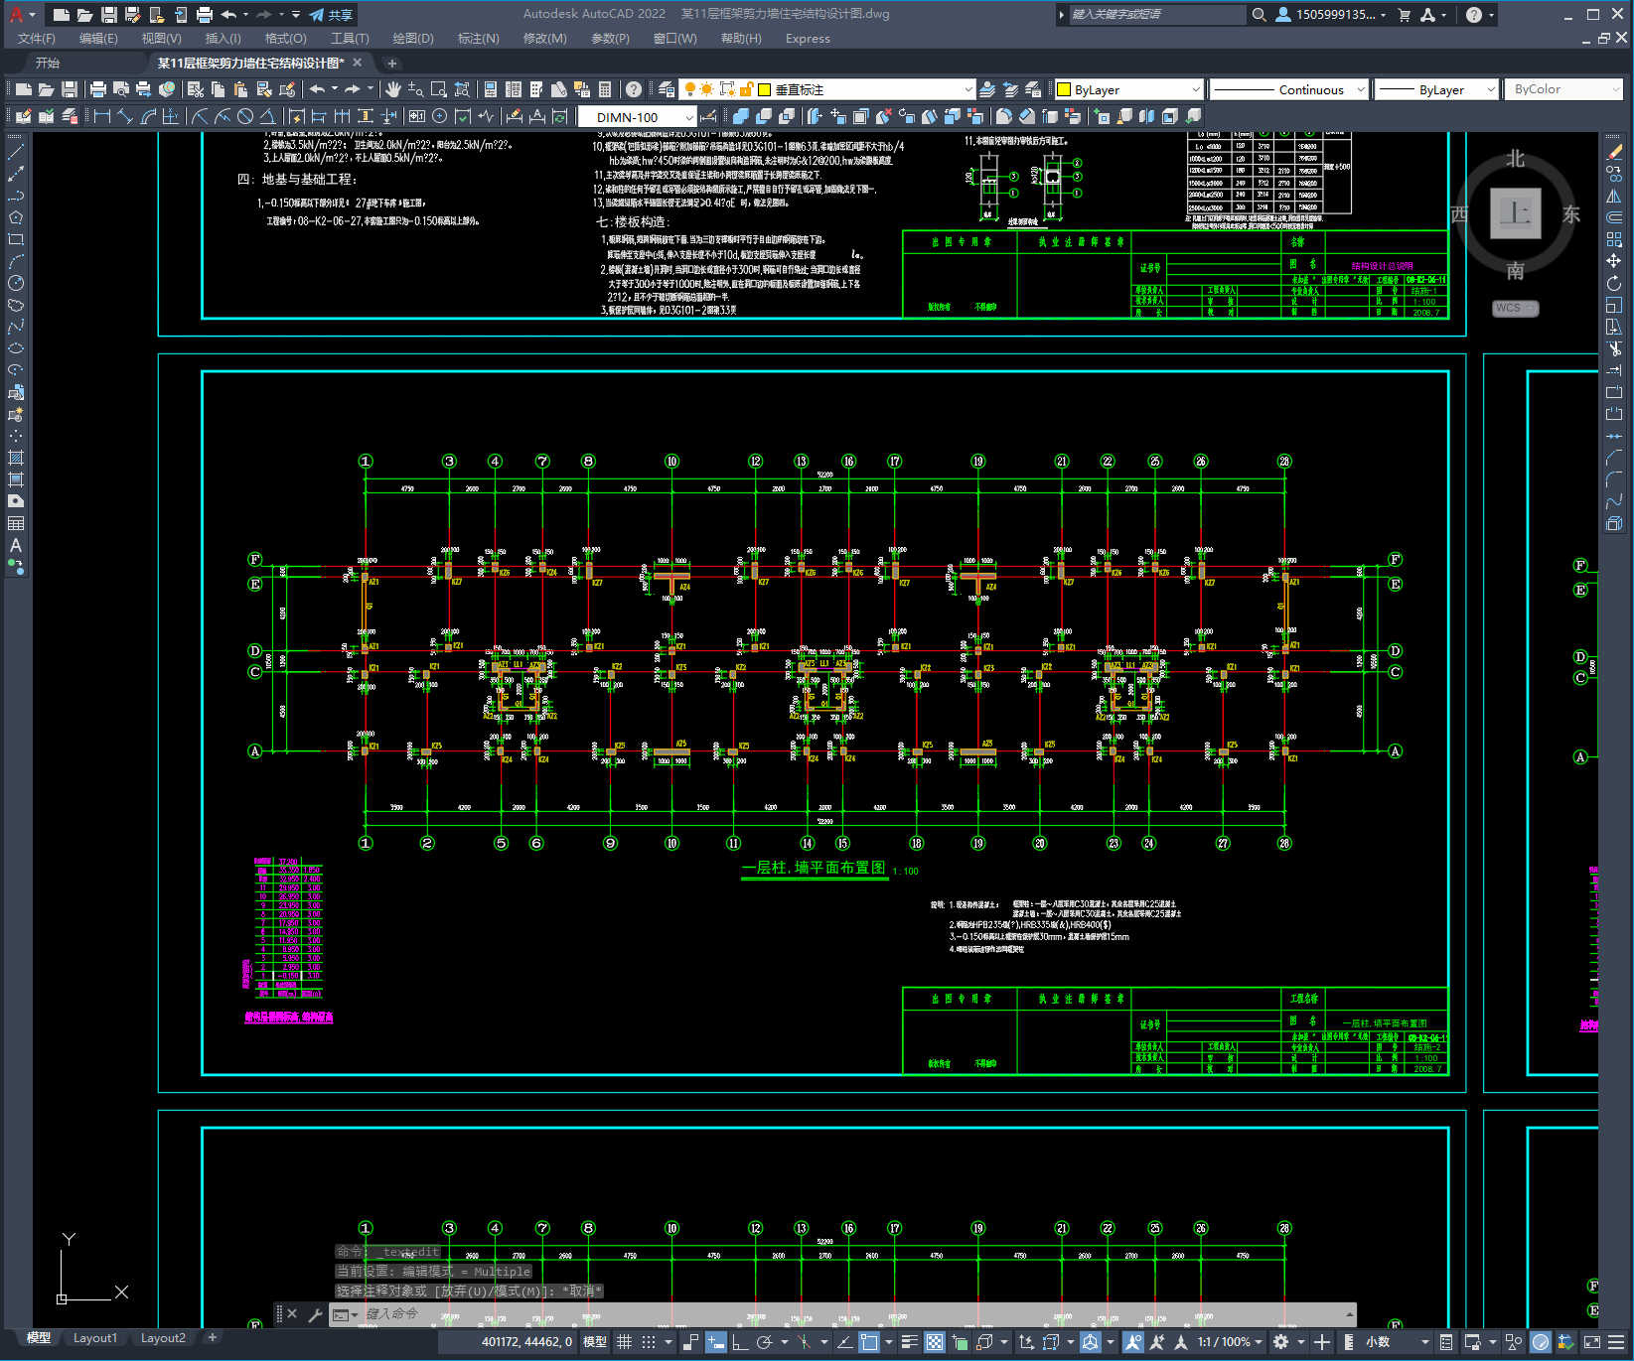Click the Open file icon in Quick Access
1634x1361 pixels.
coord(85,15)
